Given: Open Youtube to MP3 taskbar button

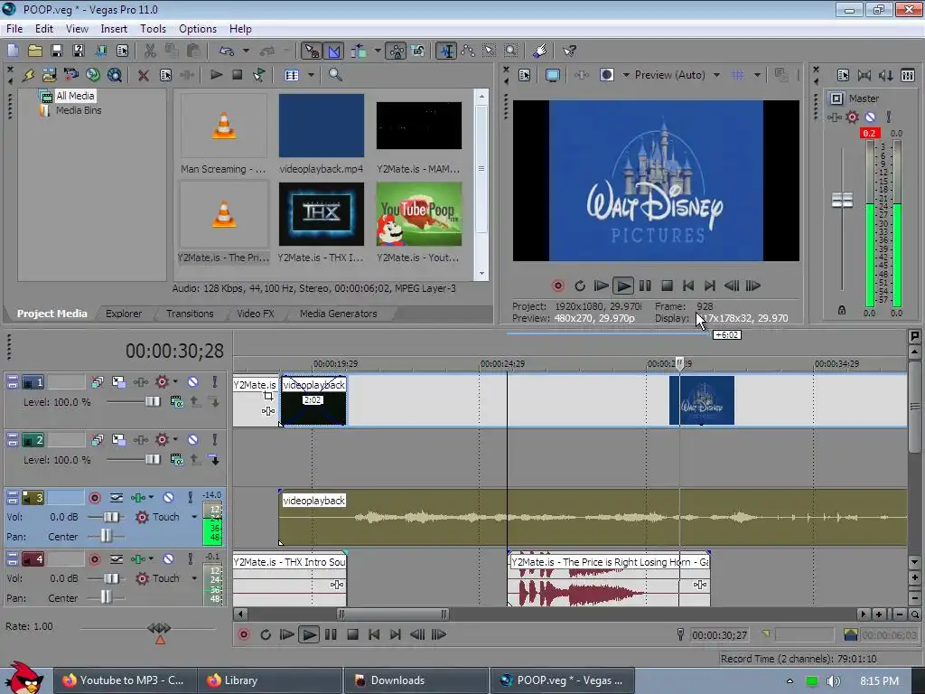Looking at the screenshot, I should tap(125, 680).
